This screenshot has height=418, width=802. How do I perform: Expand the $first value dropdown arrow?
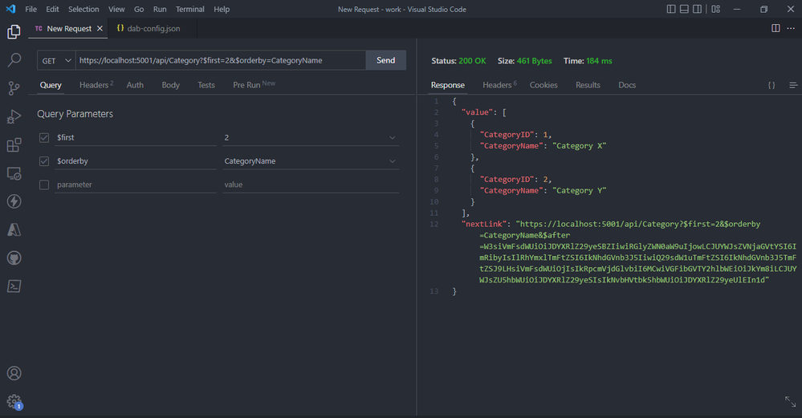393,137
